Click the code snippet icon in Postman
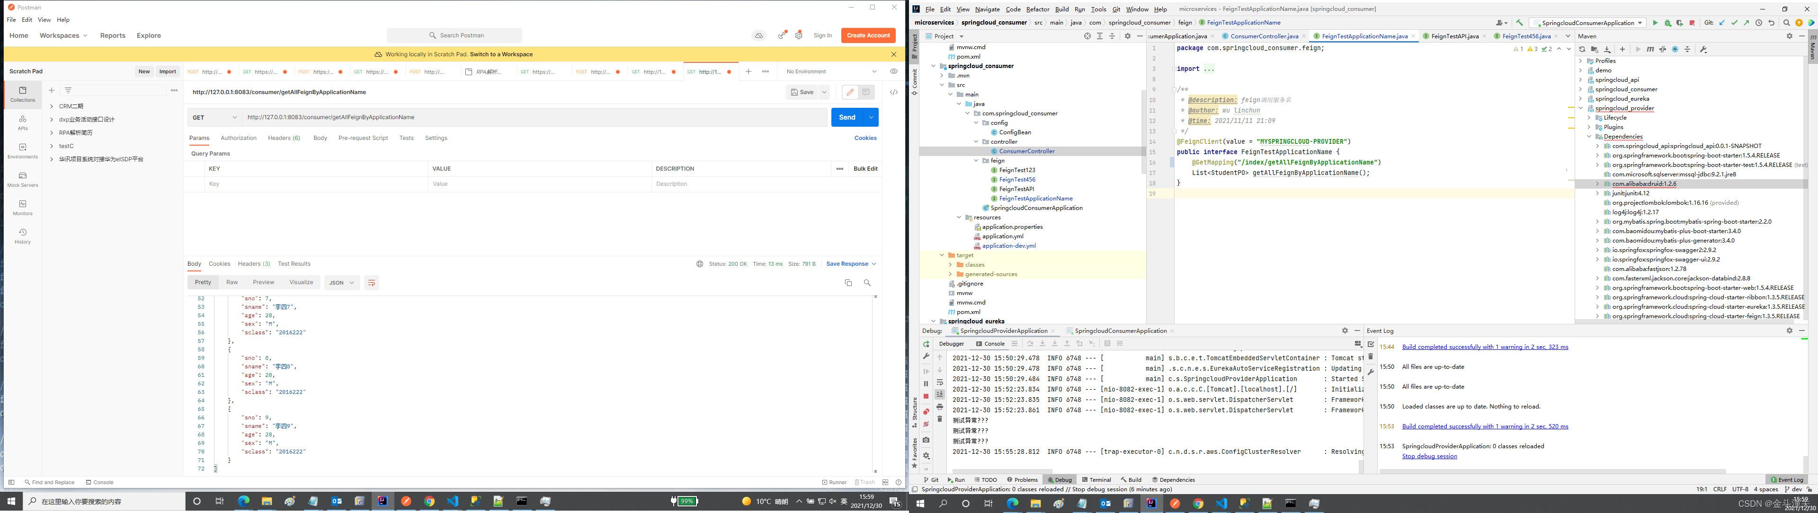The width and height of the screenshot is (1818, 513). tap(893, 92)
